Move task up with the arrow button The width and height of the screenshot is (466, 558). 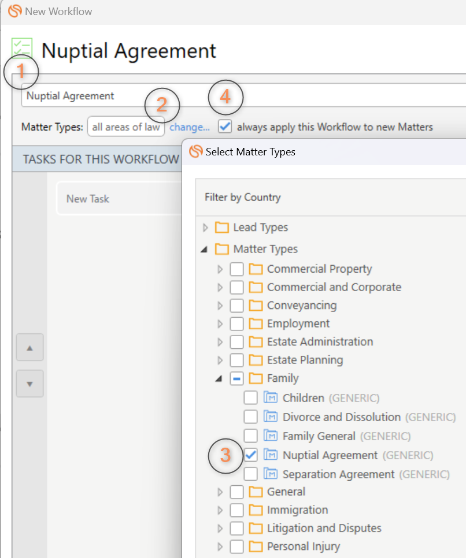point(30,348)
